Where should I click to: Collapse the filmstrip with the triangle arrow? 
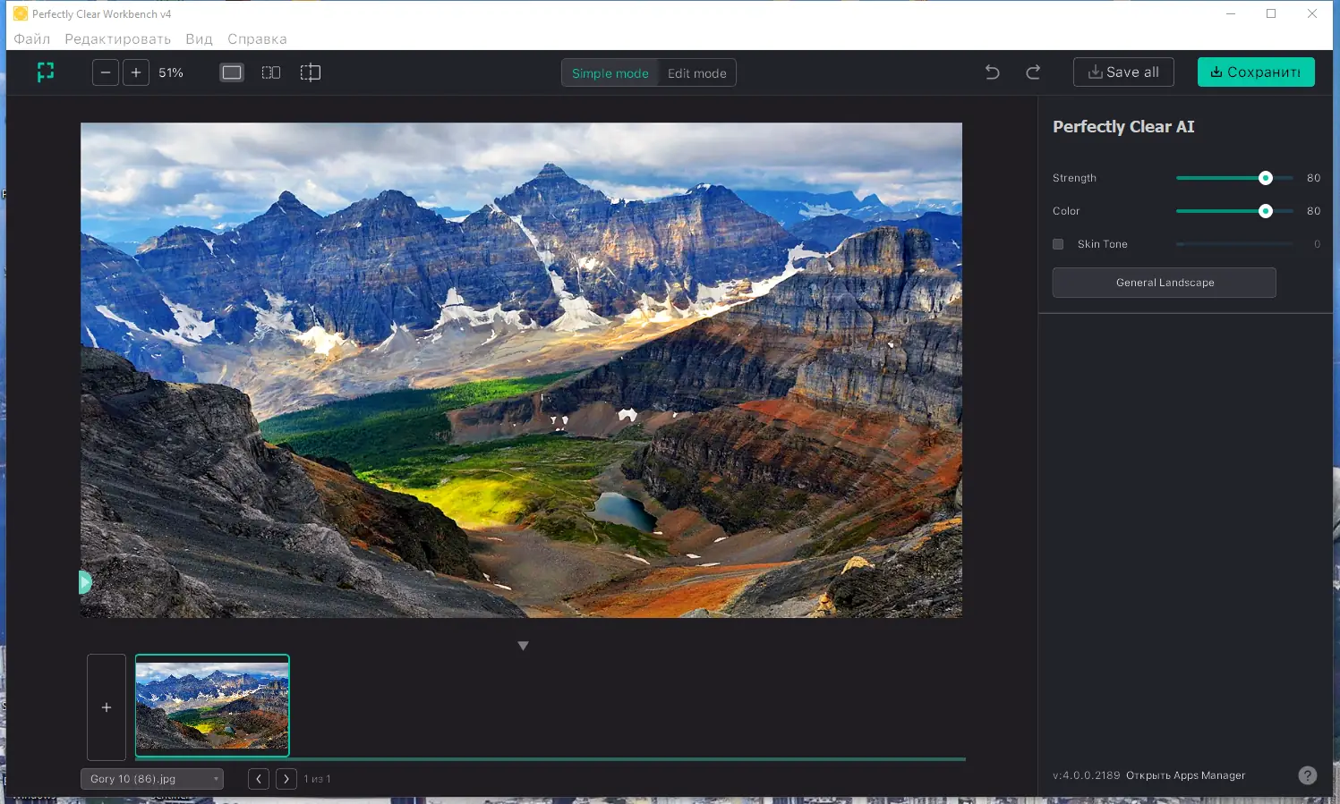pyautogui.click(x=523, y=645)
